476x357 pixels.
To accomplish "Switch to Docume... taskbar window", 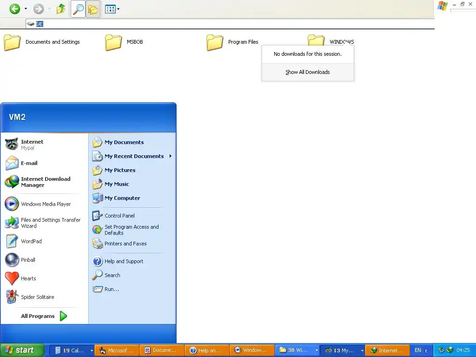I will click(x=162, y=350).
